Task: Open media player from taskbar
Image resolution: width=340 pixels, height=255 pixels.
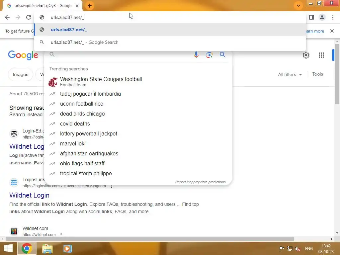Action: click(67, 249)
